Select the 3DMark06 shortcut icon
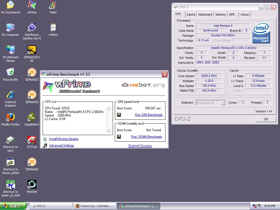The height and width of the screenshot is (210, 280). pos(32,164)
